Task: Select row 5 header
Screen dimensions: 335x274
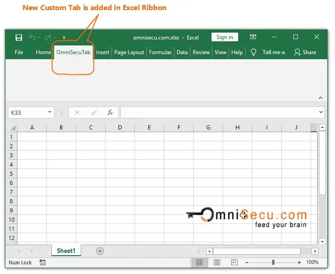Action: [x=11, y=174]
